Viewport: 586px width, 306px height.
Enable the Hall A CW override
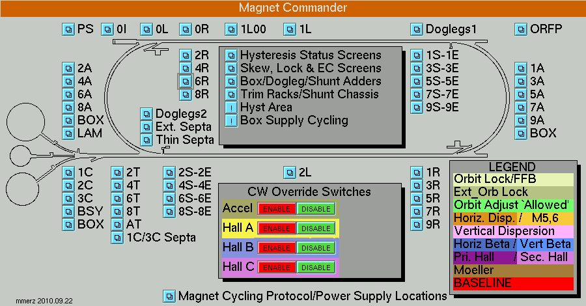(x=277, y=229)
